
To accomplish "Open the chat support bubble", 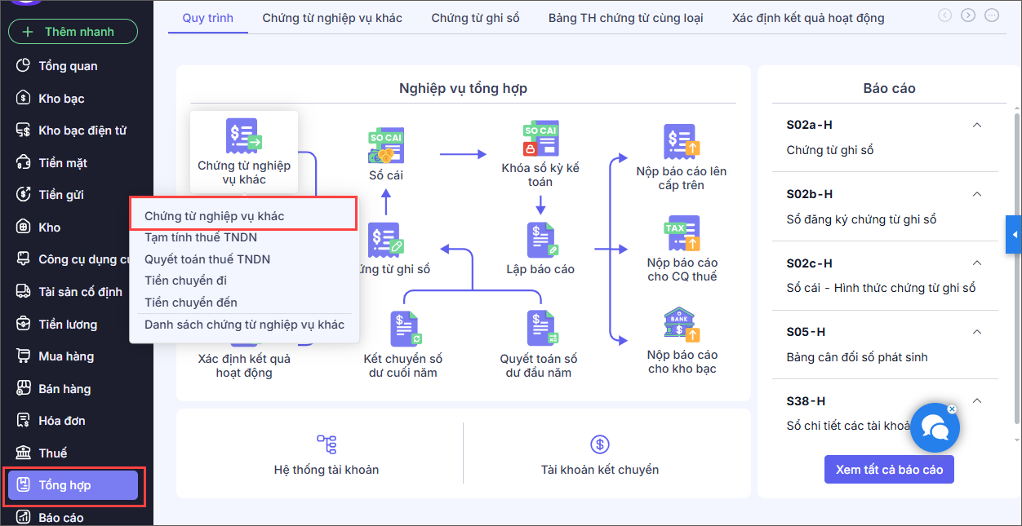I will point(934,427).
